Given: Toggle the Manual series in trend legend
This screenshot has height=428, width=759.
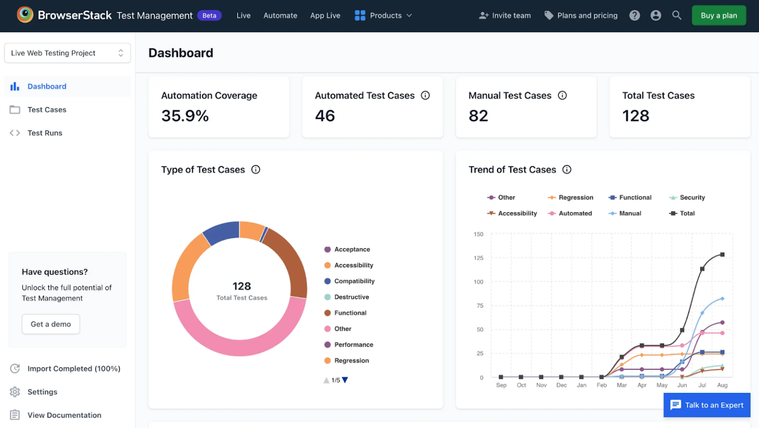Looking at the screenshot, I should (x=625, y=213).
